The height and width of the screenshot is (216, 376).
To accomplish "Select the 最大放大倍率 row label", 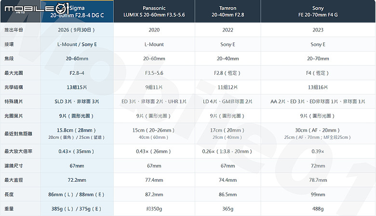I will click(x=18, y=151).
